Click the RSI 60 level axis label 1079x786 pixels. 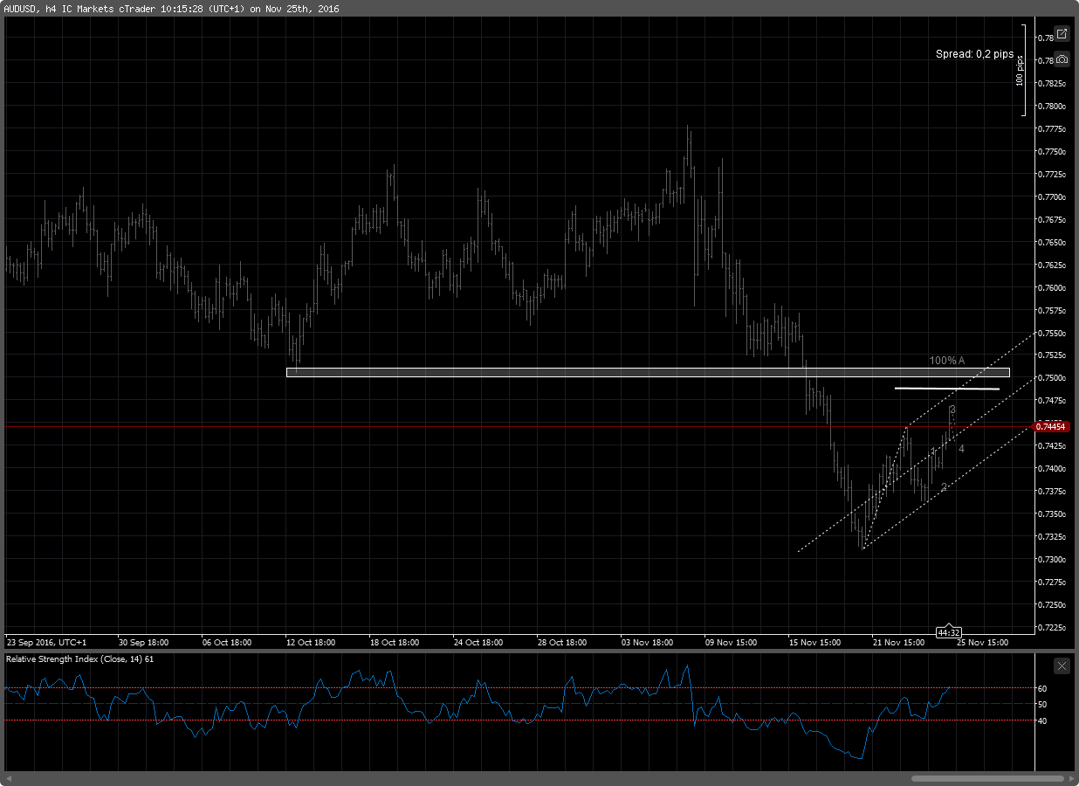click(x=1042, y=689)
